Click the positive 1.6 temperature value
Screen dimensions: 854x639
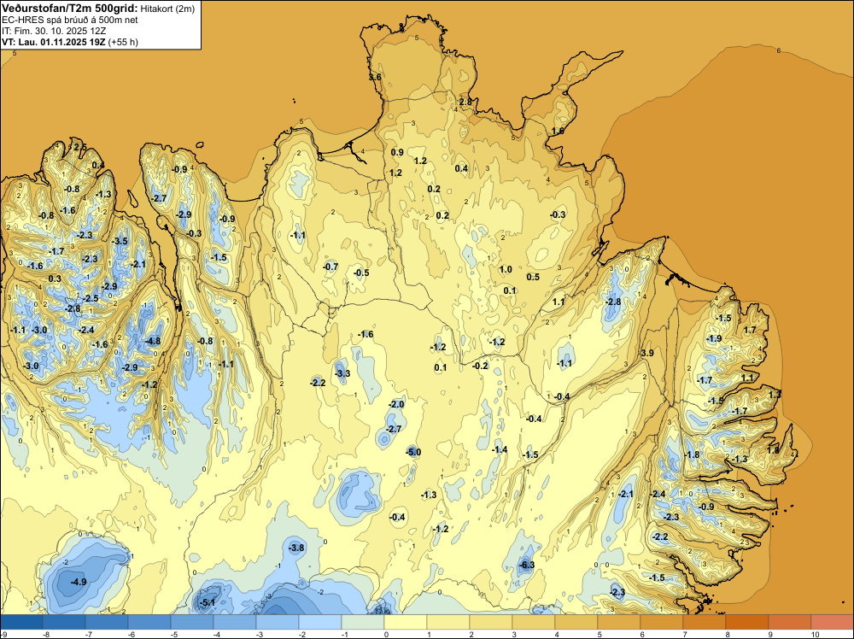click(x=558, y=131)
